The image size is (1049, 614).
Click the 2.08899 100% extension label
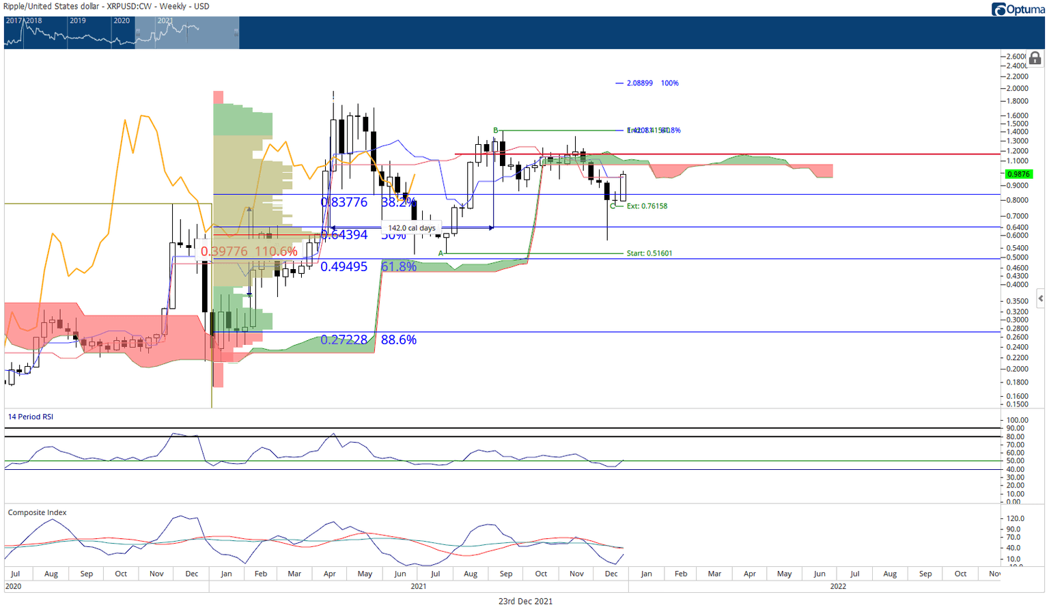pos(653,83)
